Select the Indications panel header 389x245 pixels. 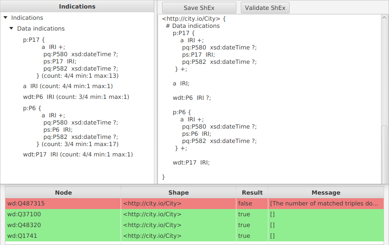tap(77, 7)
